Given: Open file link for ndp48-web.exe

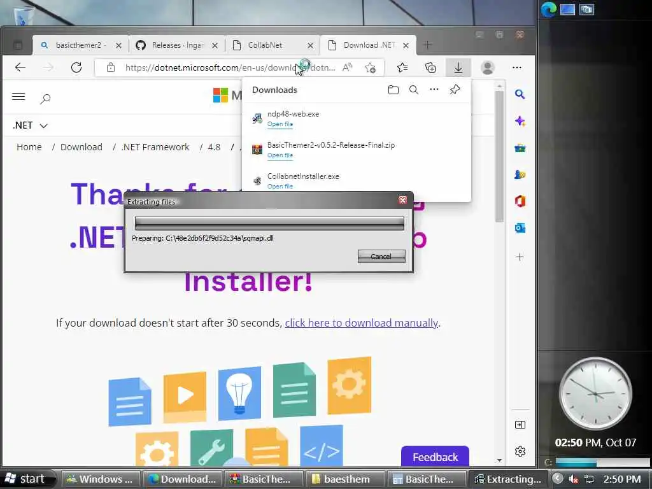Looking at the screenshot, I should pyautogui.click(x=280, y=124).
